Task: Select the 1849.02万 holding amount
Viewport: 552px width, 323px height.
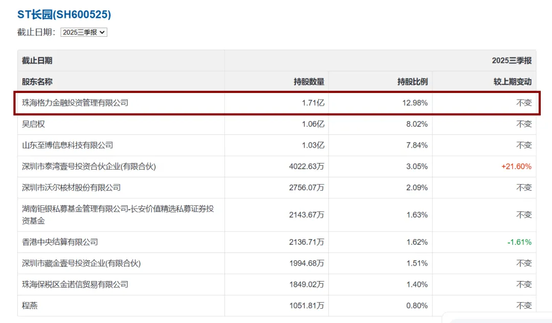Action: tap(307, 284)
